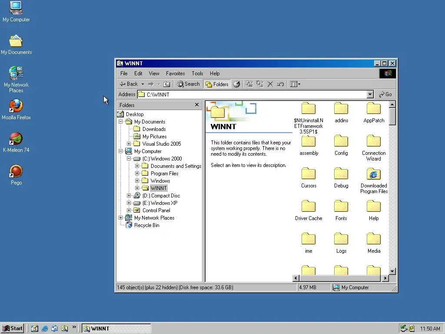The width and height of the screenshot is (445, 334).
Task: Open the Back history dropdown arrow
Action: click(143, 84)
